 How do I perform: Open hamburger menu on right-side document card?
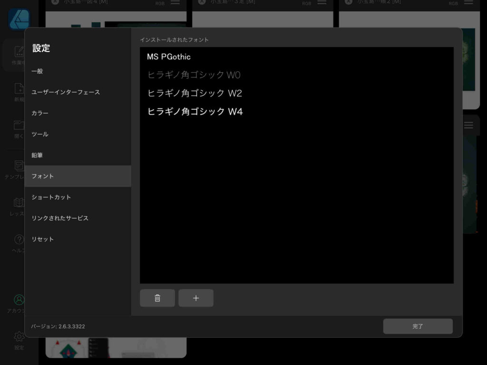[x=468, y=125]
